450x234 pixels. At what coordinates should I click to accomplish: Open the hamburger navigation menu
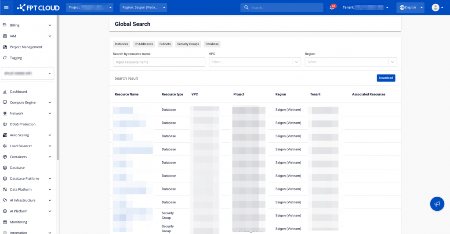[6, 7]
